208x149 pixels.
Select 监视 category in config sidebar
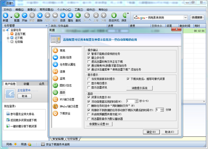(x=59, y=79)
